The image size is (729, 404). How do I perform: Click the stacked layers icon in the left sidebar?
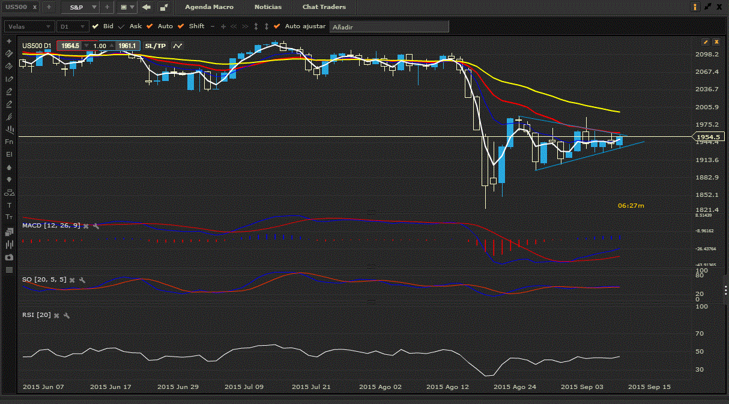click(9, 232)
